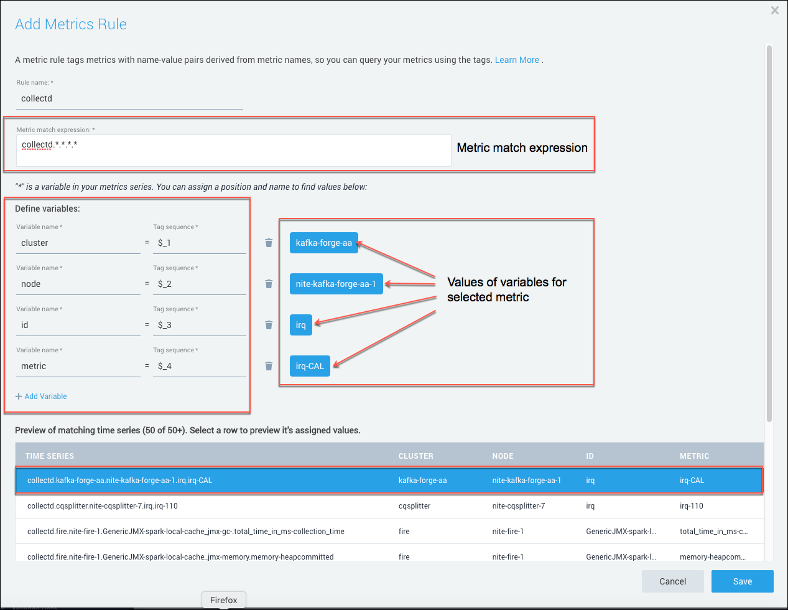Cancel the metrics rule dialog
The image size is (788, 610).
coord(672,581)
